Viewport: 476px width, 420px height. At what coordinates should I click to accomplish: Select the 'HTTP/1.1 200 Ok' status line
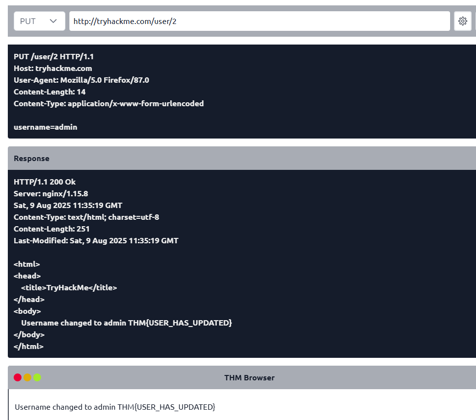[x=44, y=182]
